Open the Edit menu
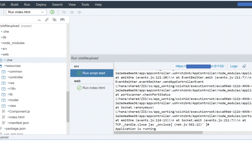Viewport: 252px width, 141px height. (2, 4)
